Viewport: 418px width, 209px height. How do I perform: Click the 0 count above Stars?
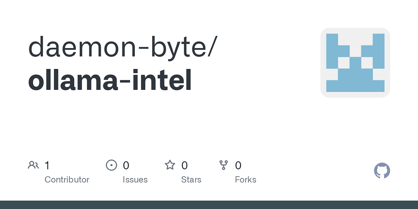(185, 165)
